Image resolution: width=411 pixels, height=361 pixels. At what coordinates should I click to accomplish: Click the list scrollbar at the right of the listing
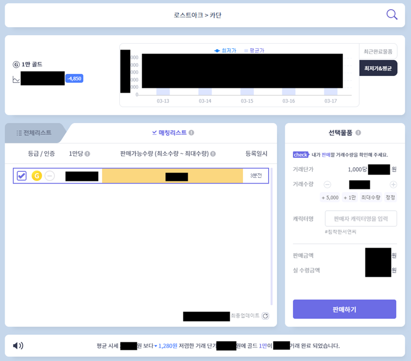272,237
